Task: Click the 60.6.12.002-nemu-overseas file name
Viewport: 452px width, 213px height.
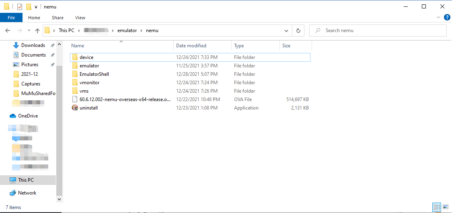Action: (125, 99)
